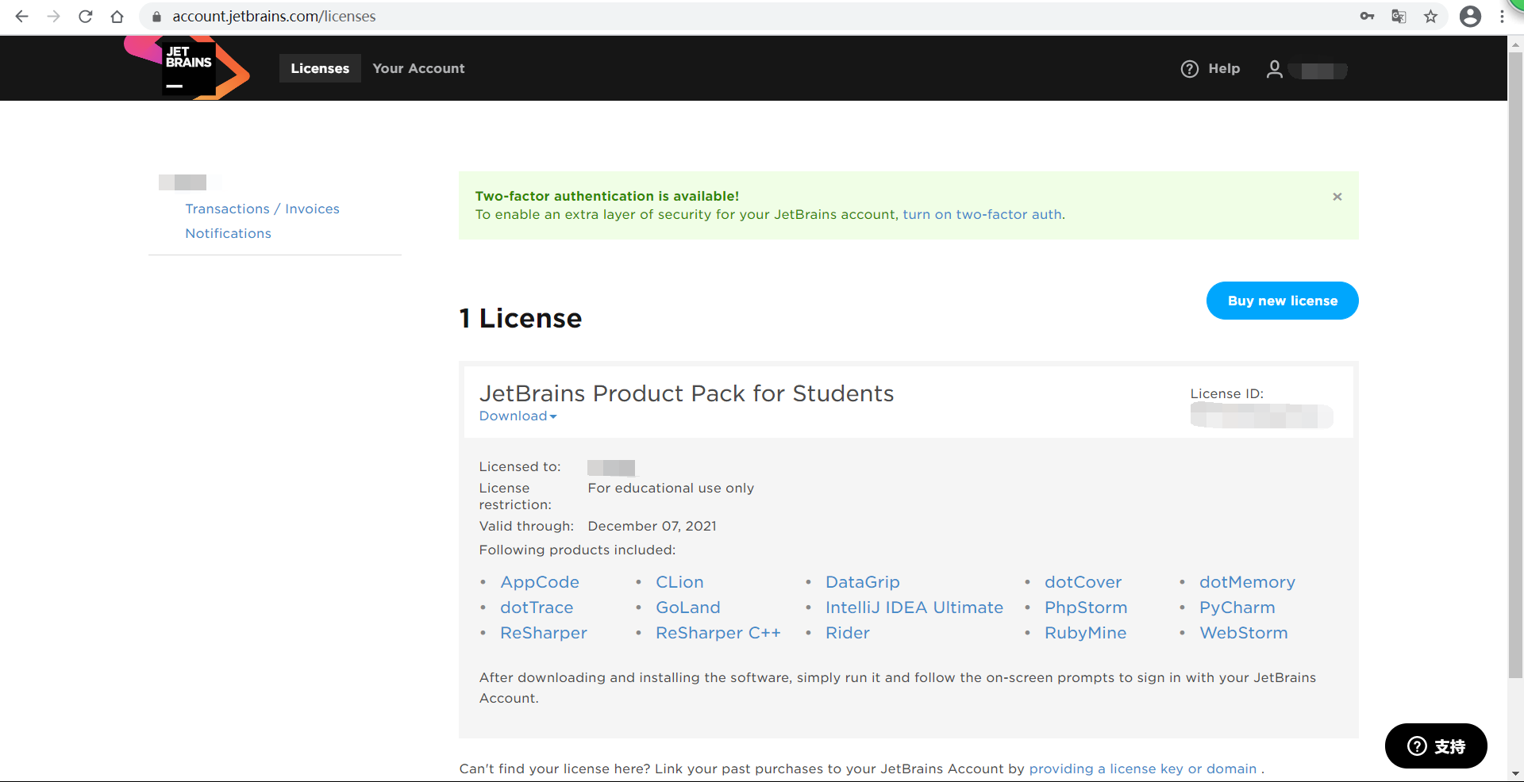Dismiss the two-factor authentication banner

[x=1337, y=197]
